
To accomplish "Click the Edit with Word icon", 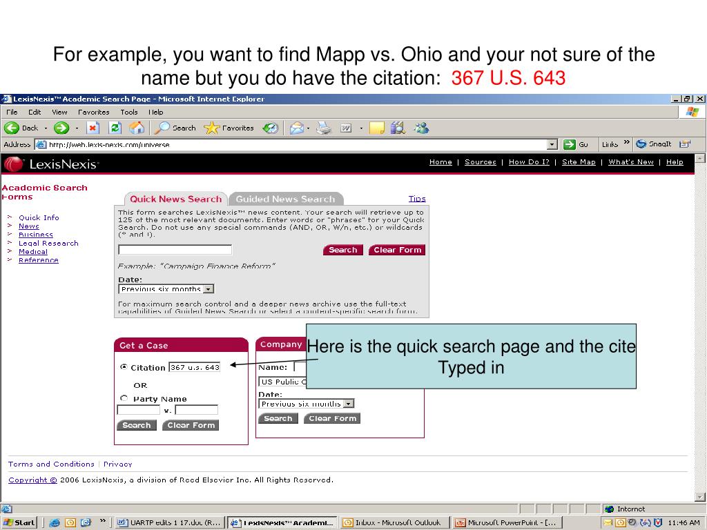I will (x=347, y=128).
